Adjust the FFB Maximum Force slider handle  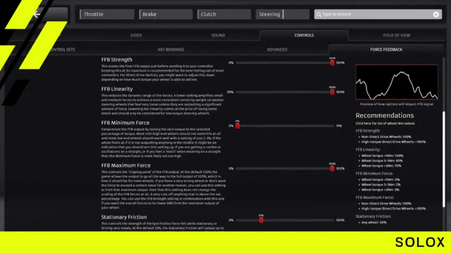click(x=332, y=168)
